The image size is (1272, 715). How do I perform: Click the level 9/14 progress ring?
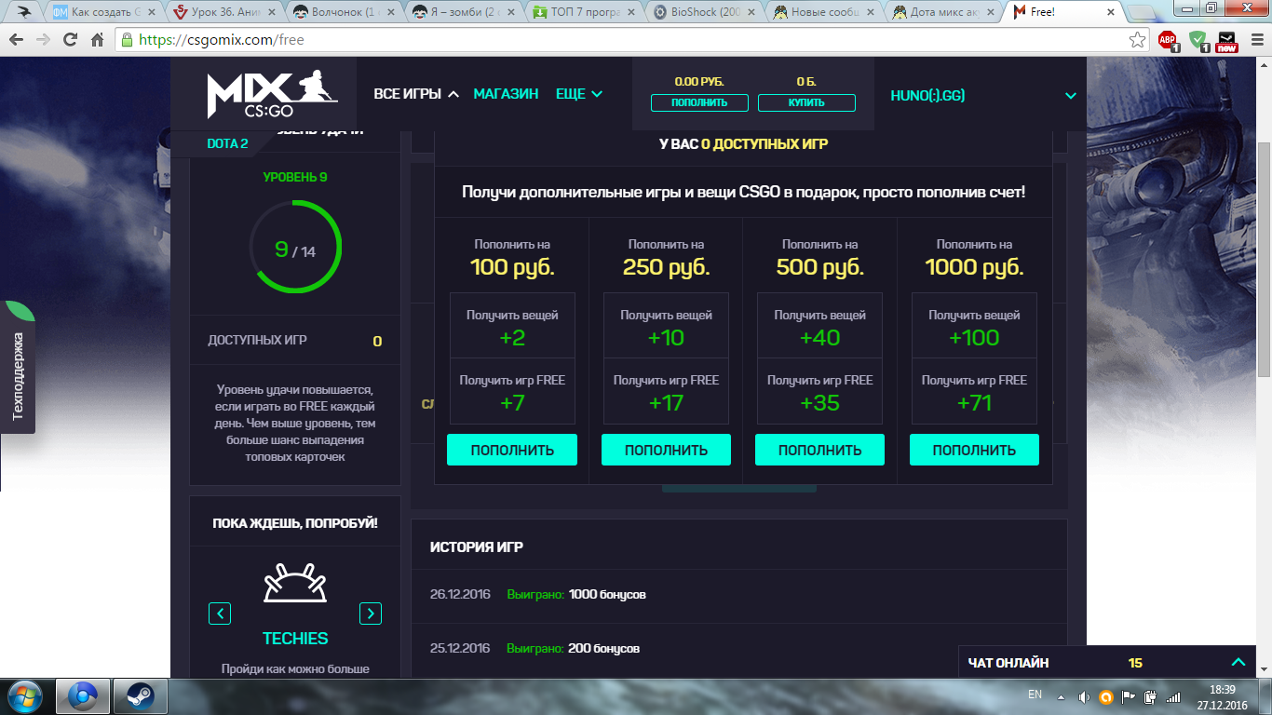[295, 249]
